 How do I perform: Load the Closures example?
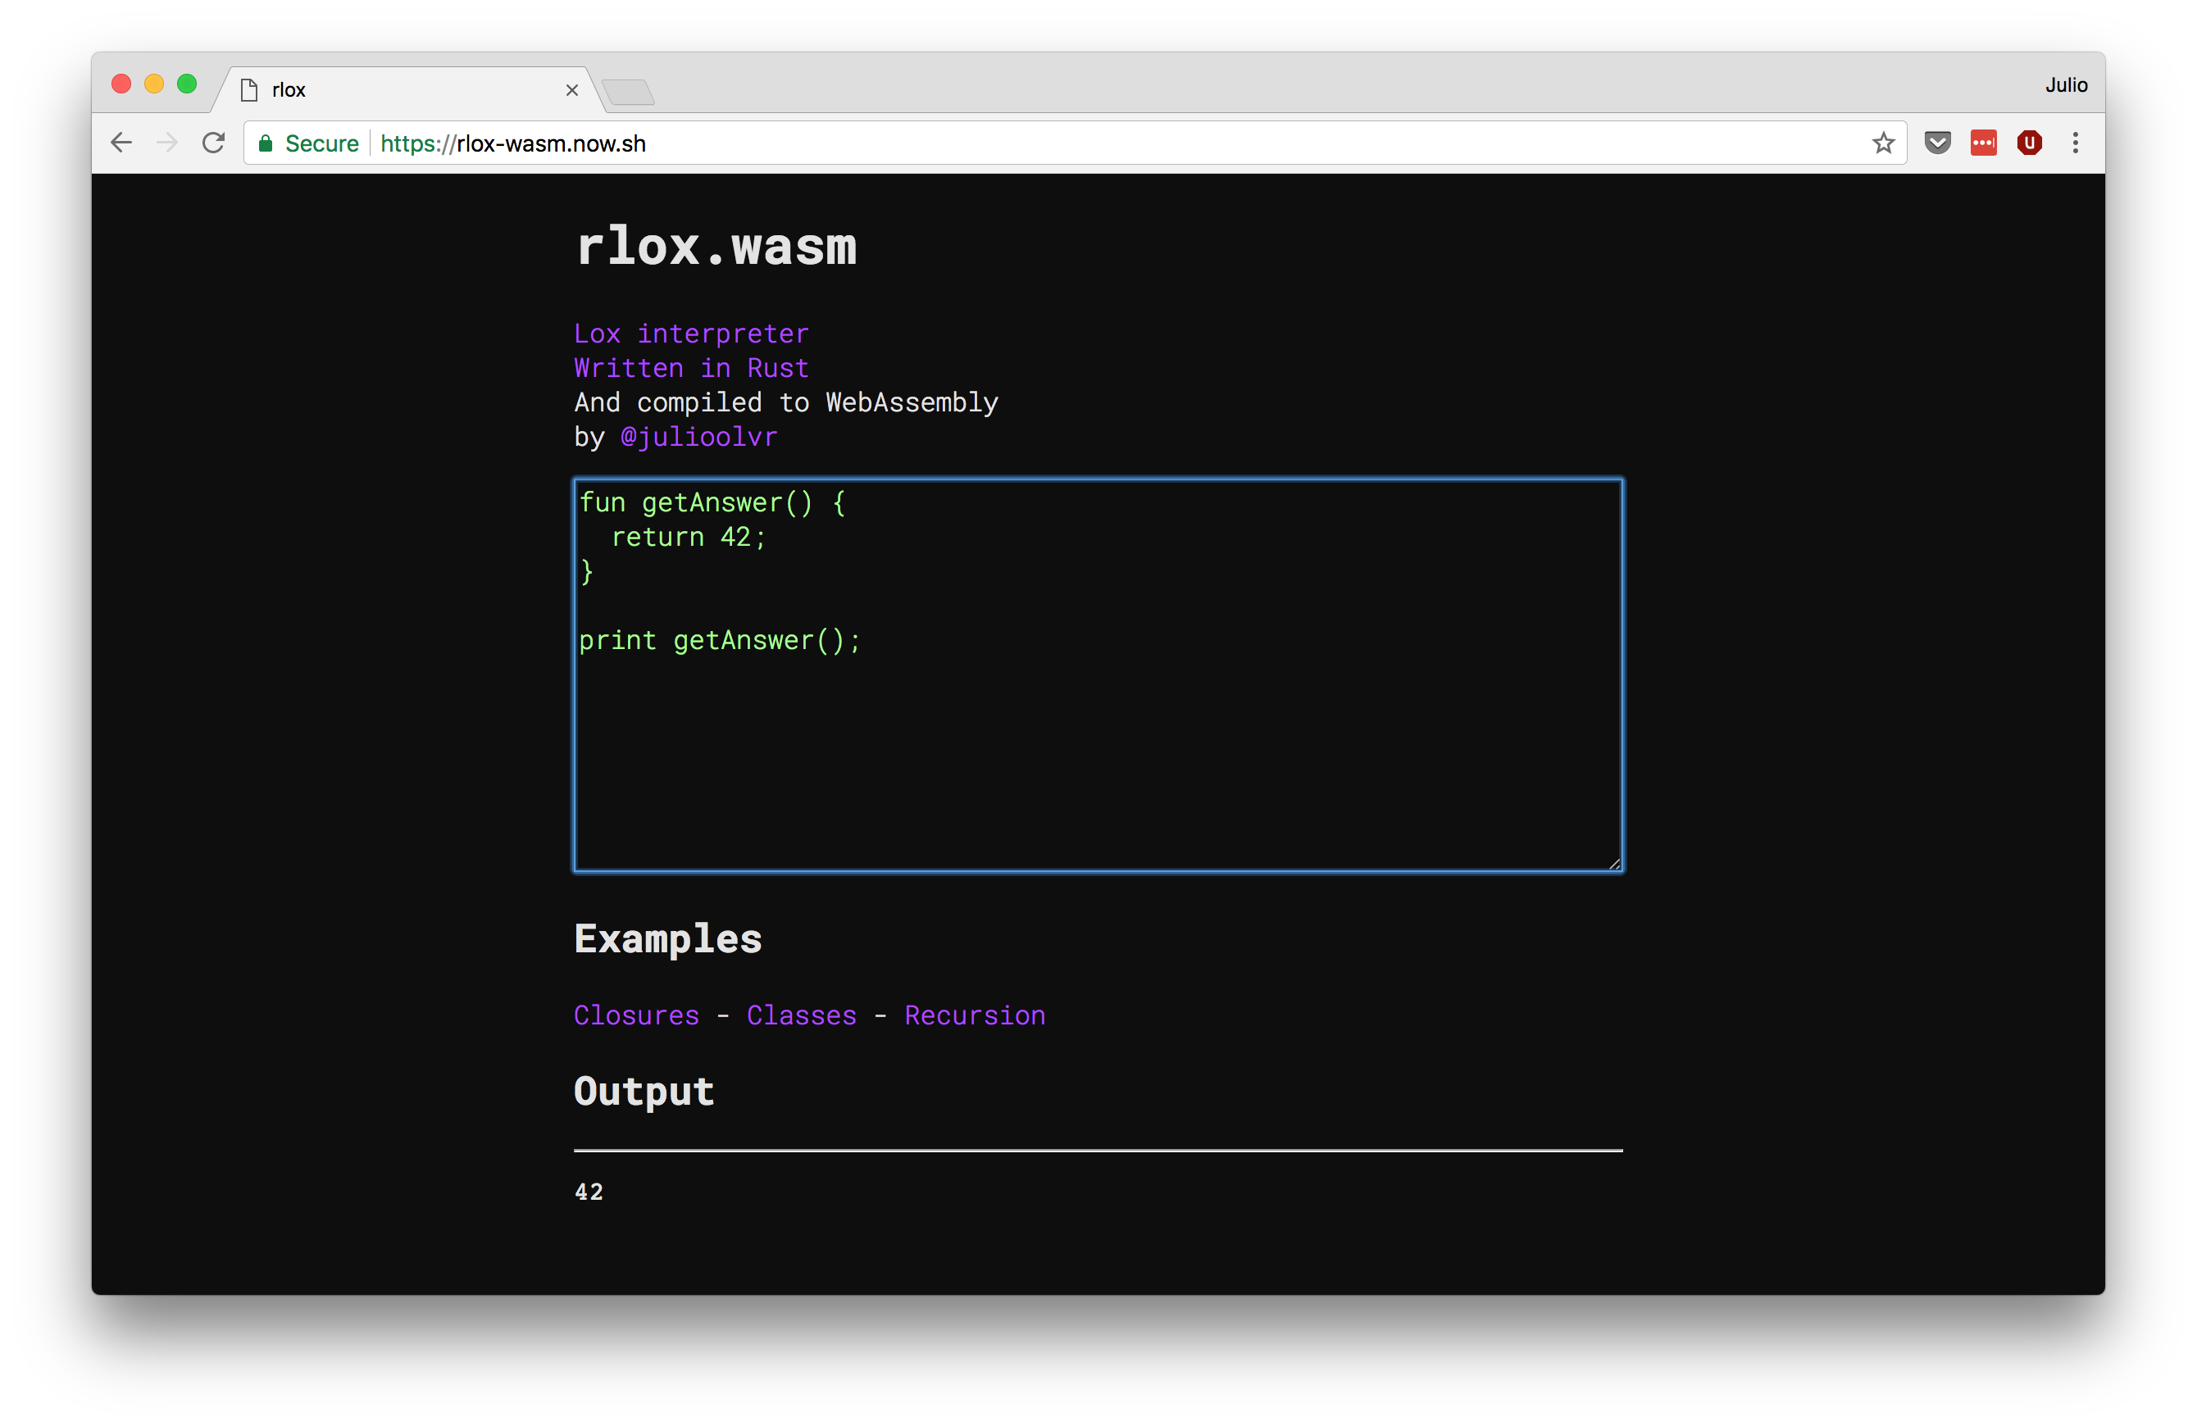pos(636,1015)
